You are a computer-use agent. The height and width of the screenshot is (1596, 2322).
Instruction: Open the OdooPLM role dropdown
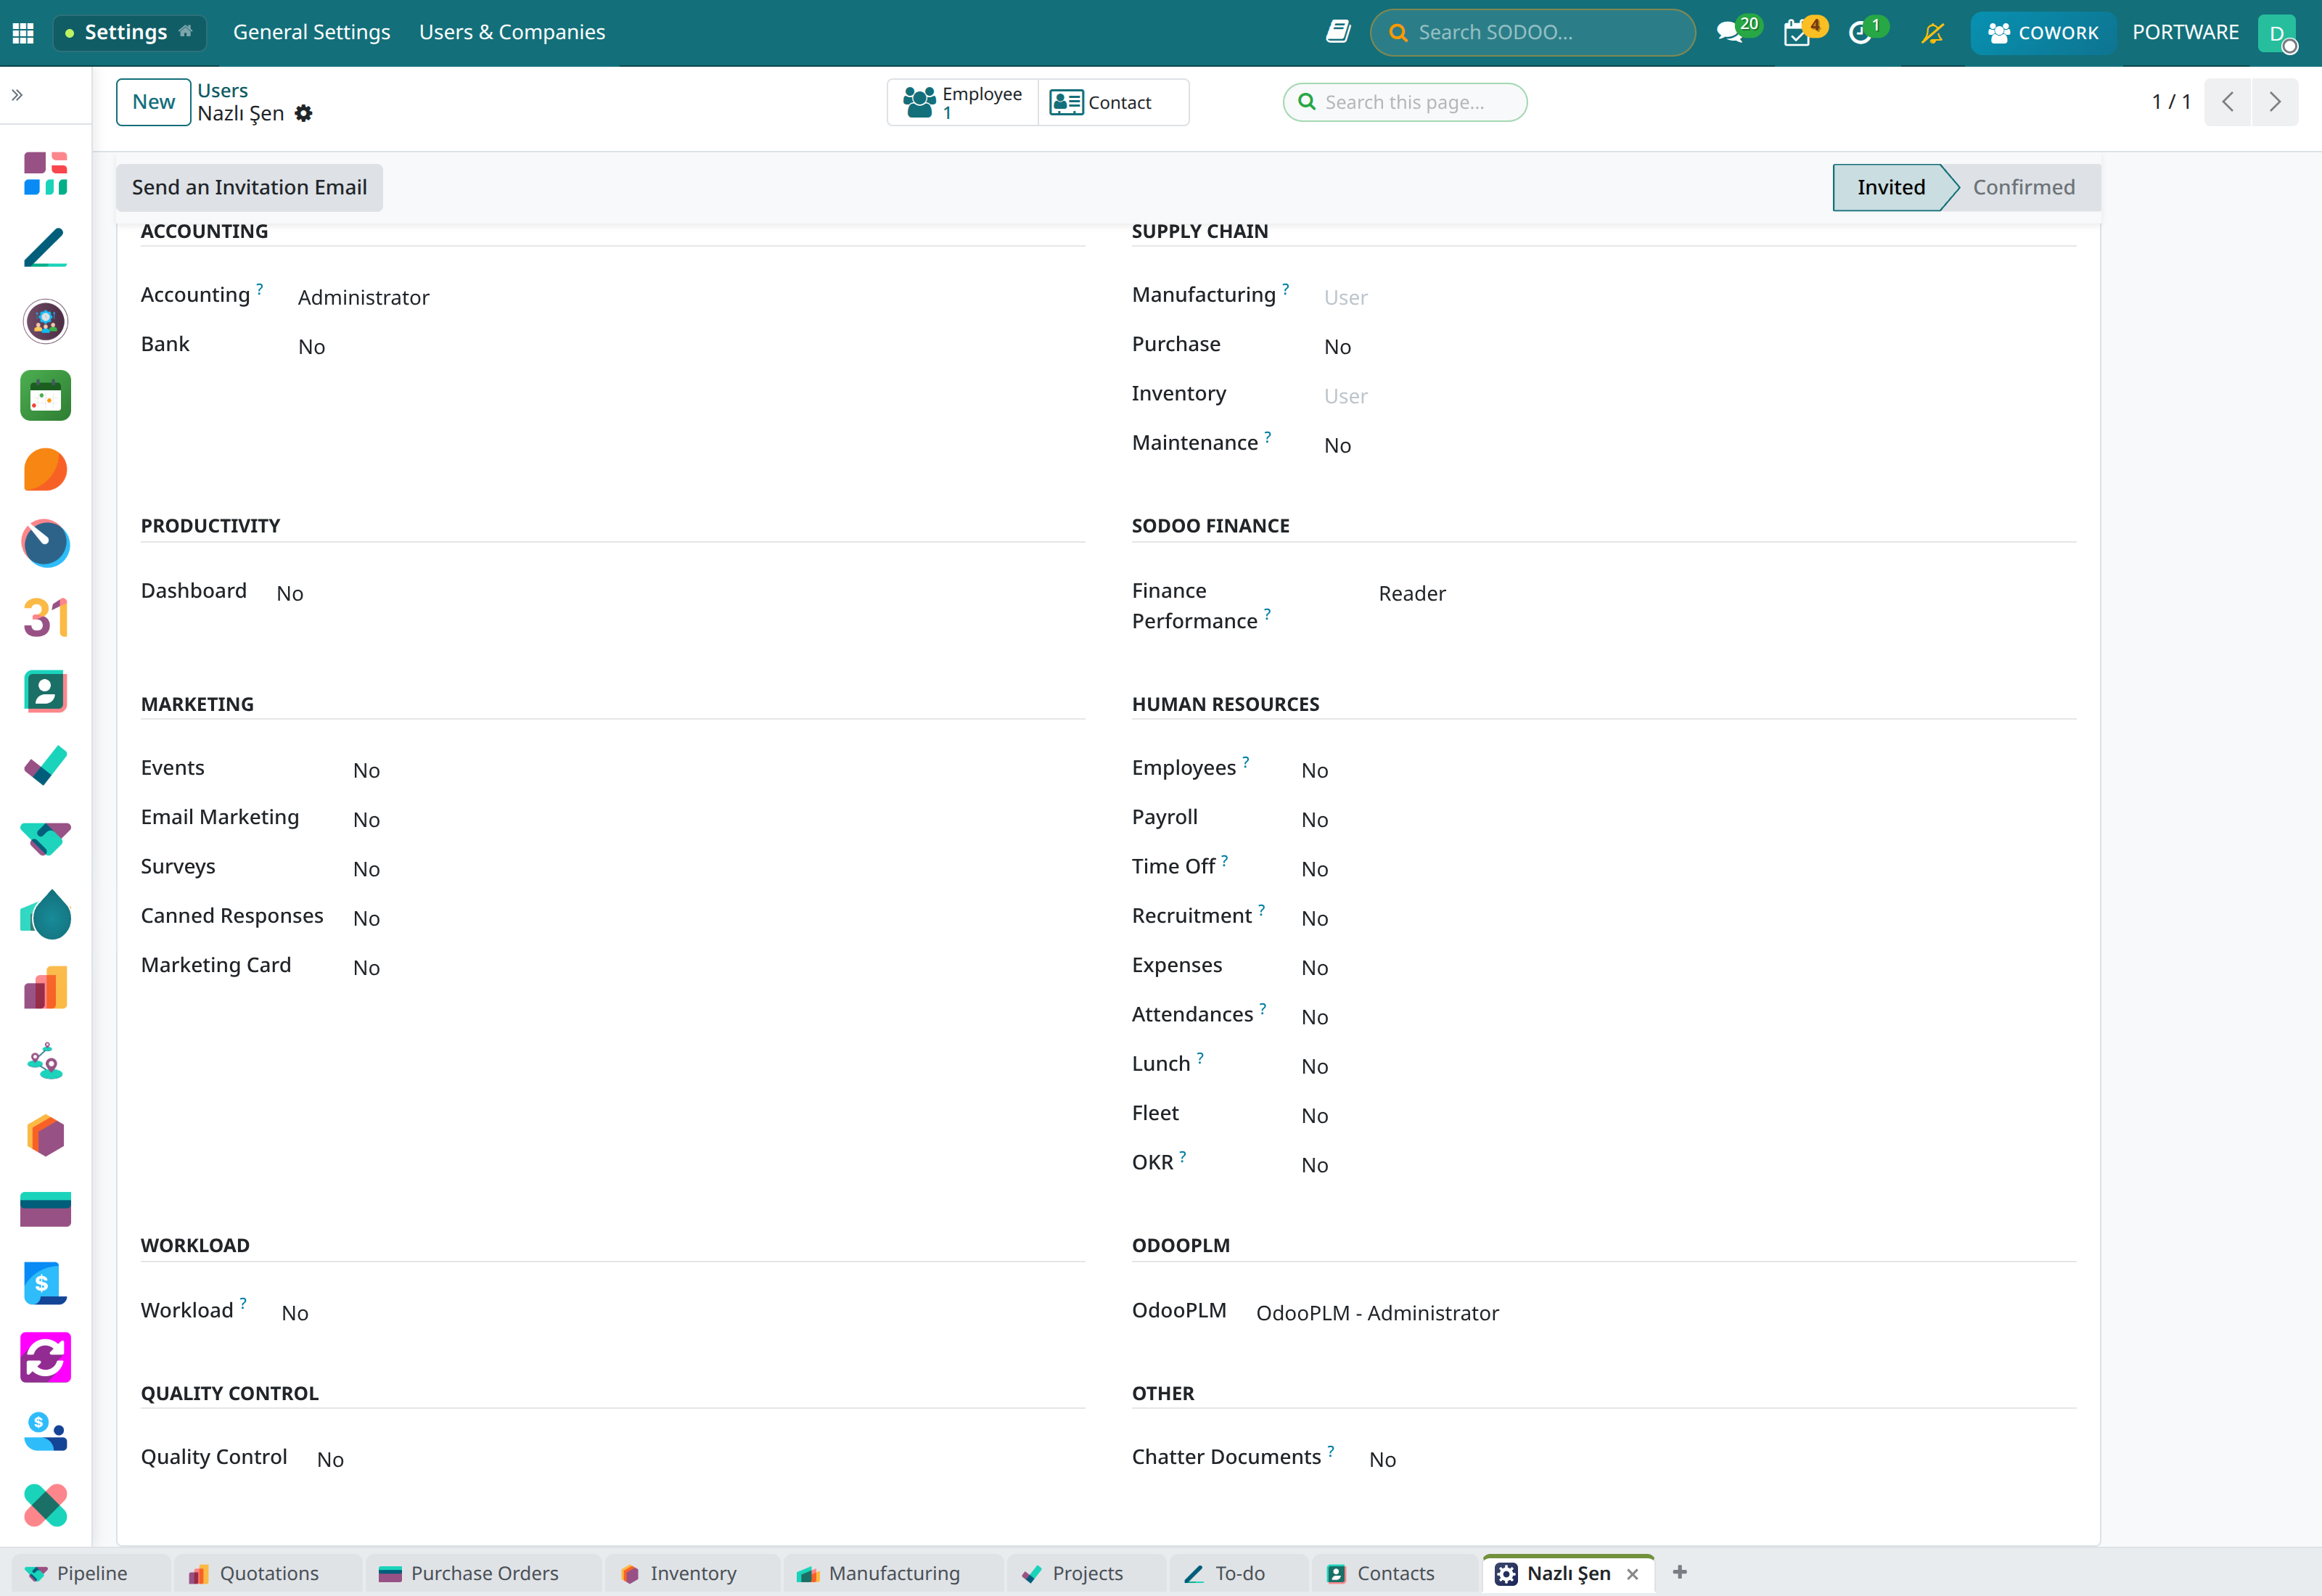pyautogui.click(x=1665, y=1313)
